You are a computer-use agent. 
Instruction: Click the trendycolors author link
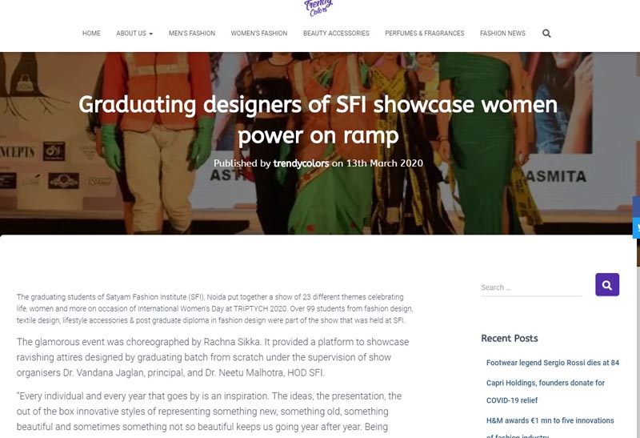(301, 163)
